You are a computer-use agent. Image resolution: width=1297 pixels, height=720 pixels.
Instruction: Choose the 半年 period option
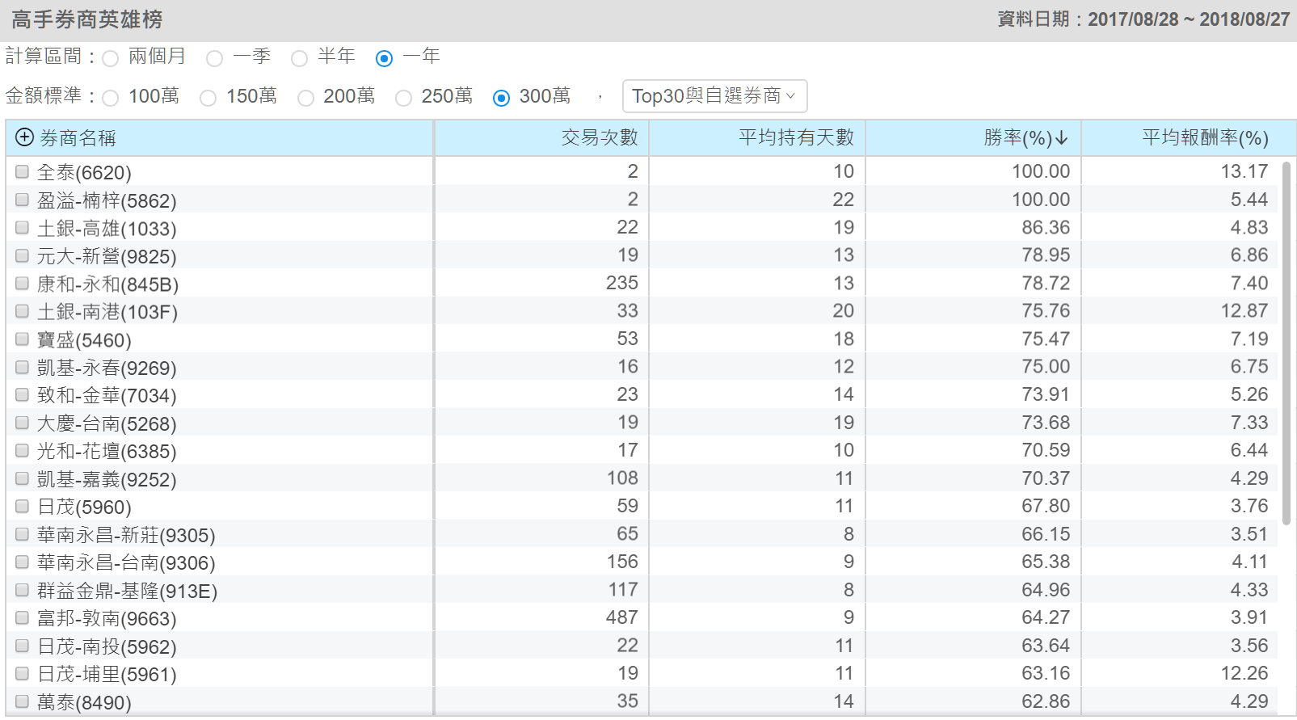(x=300, y=58)
